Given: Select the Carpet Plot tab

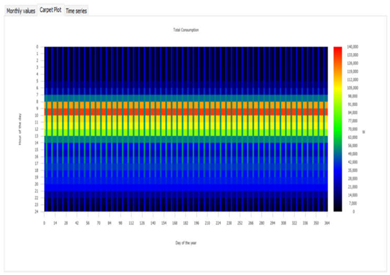Looking at the screenshot, I should [x=50, y=11].
